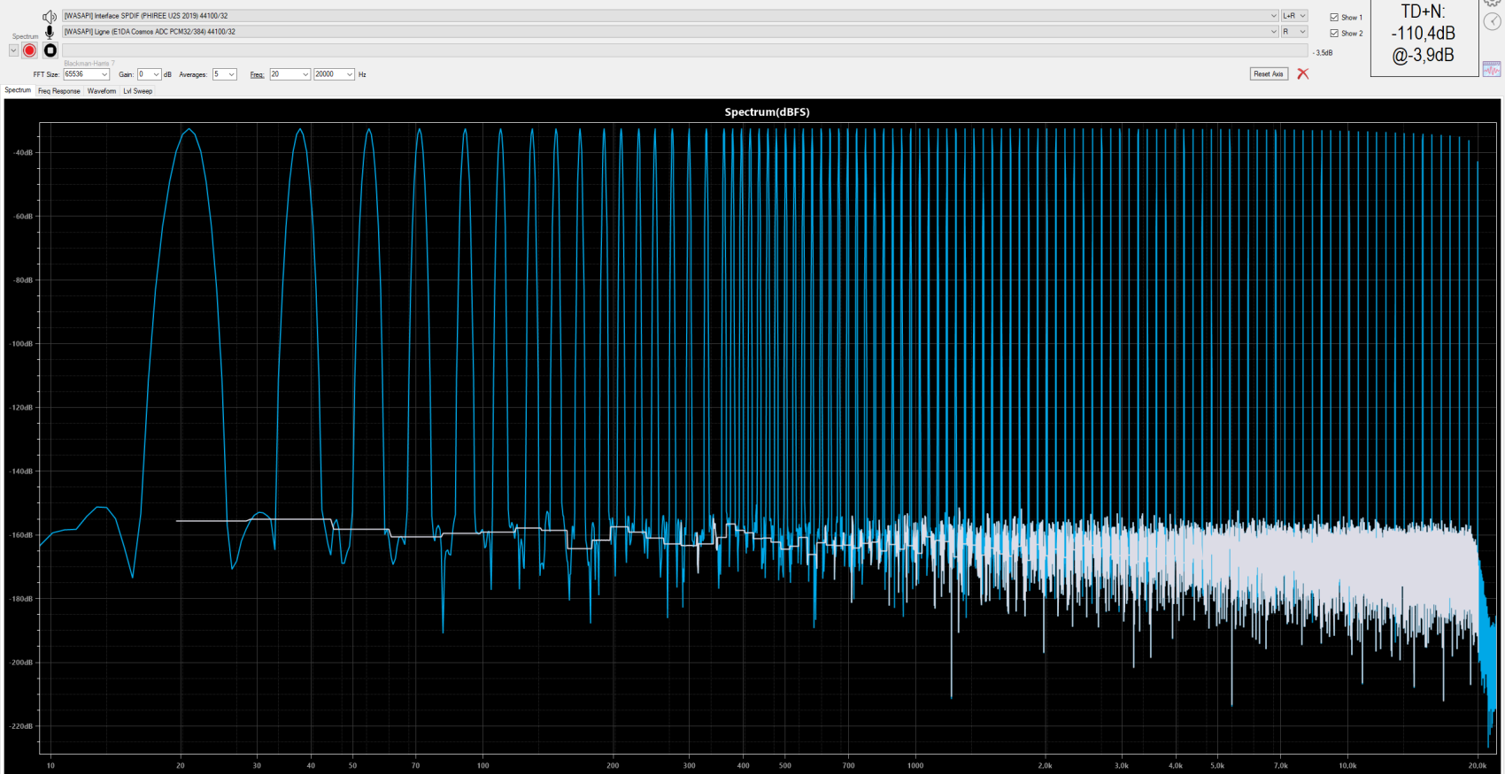Open the SPDIF output device dropdown
This screenshot has height=774, width=1505.
670,16
